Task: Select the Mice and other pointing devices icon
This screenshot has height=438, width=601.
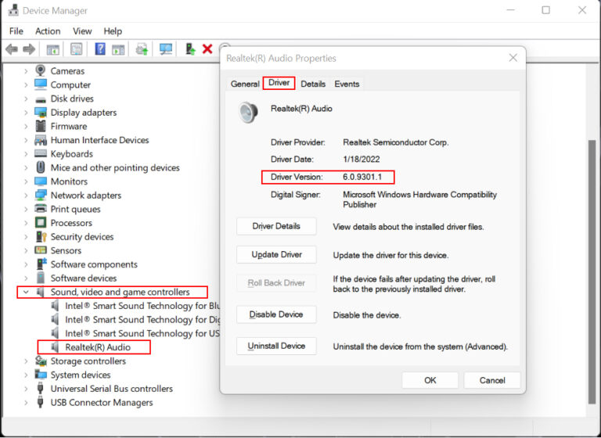Action: click(40, 167)
